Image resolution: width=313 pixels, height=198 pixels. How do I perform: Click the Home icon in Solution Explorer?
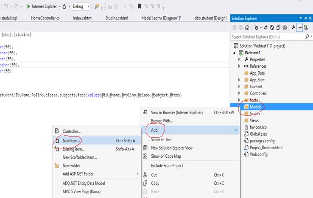247,28
